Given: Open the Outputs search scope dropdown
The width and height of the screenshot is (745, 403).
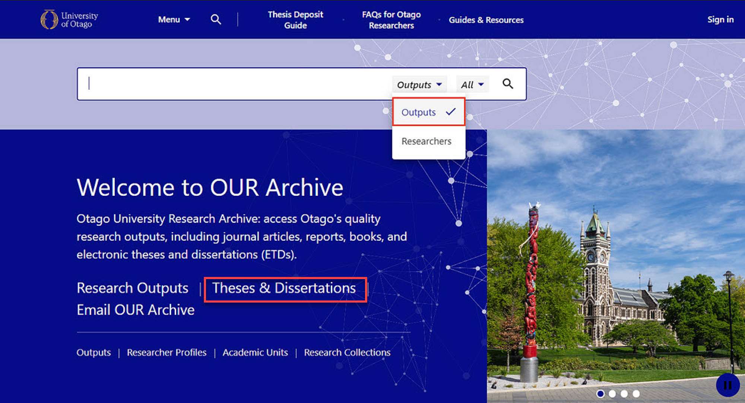Looking at the screenshot, I should 419,85.
